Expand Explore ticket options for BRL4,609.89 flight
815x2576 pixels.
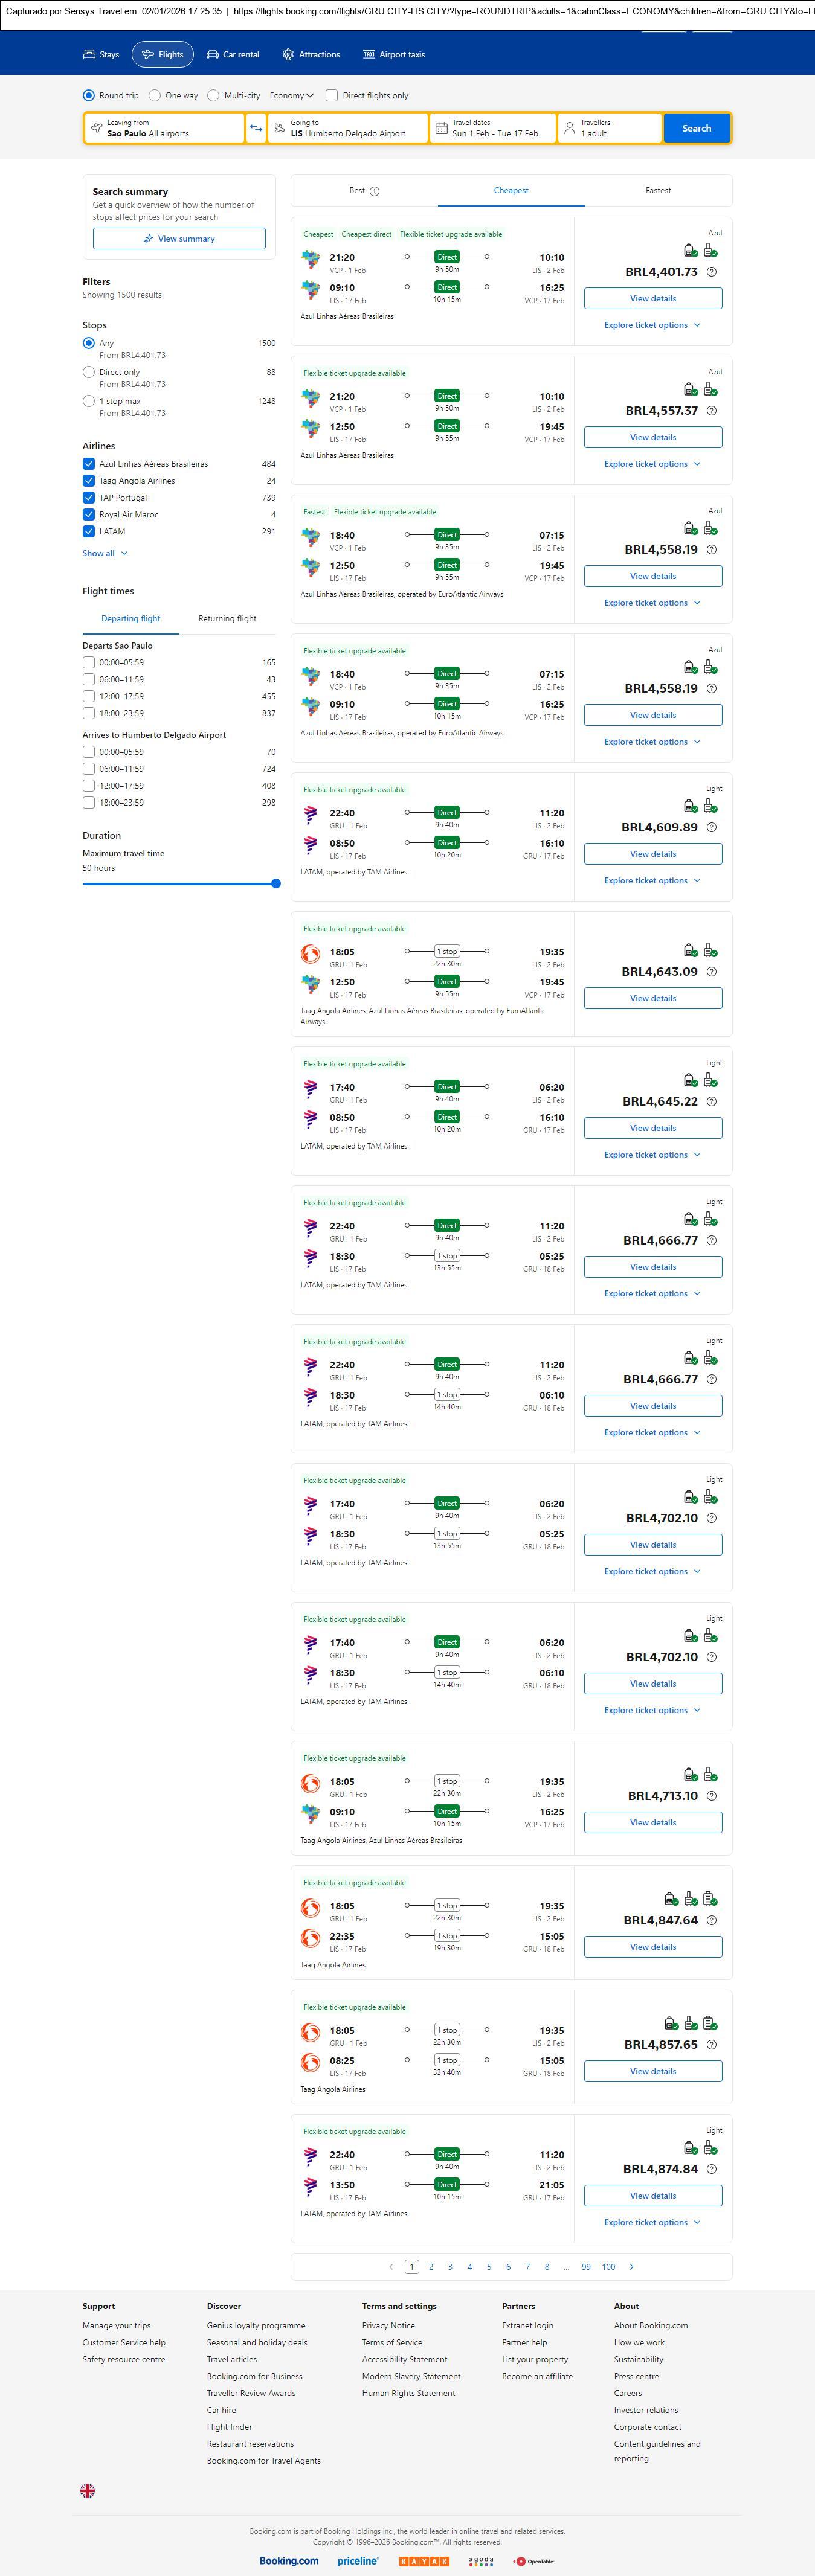(652, 881)
